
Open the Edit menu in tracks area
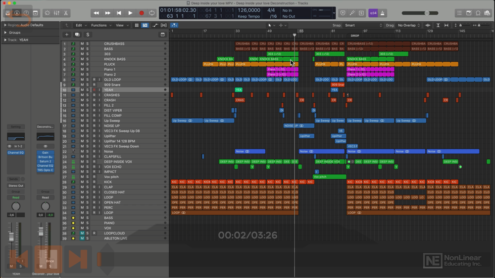[x=81, y=25]
